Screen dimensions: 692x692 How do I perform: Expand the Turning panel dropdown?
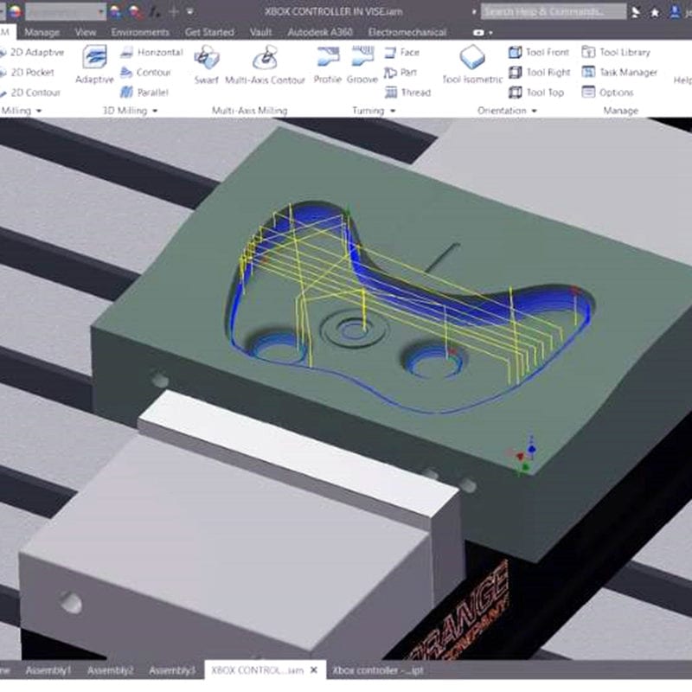click(x=393, y=111)
